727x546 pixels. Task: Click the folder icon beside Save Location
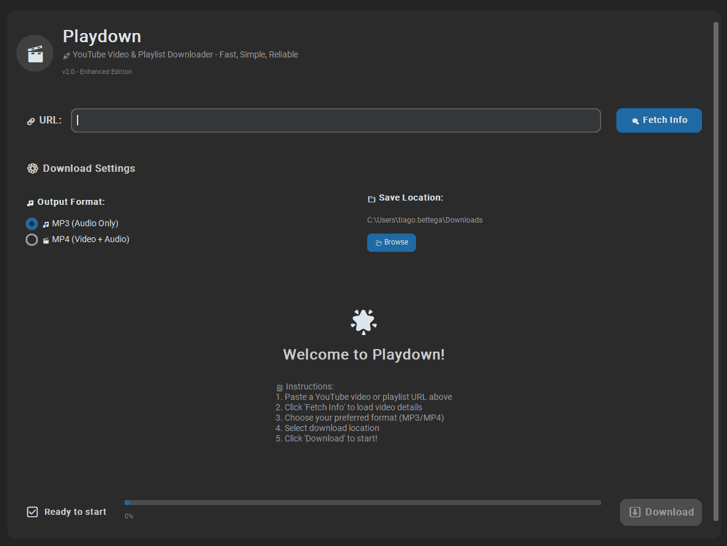tap(371, 199)
